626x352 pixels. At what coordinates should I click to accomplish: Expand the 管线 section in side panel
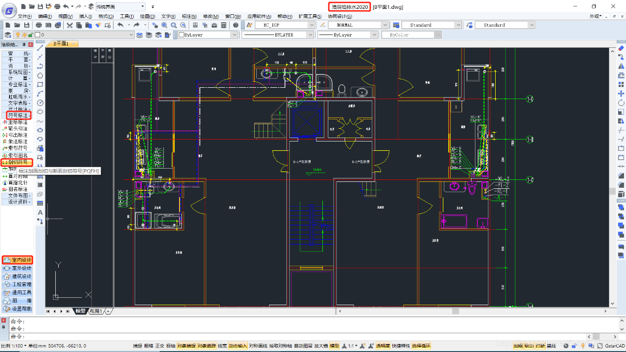(17, 53)
